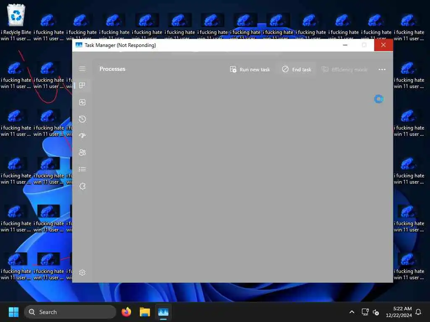430x322 pixels.
Task: Show hidden system tray icons chevron
Action: tap(352, 312)
